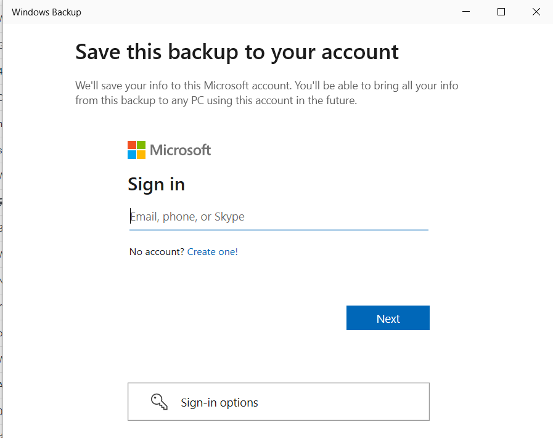Click the Sign-in options label text
The width and height of the screenshot is (553, 438).
219,402
